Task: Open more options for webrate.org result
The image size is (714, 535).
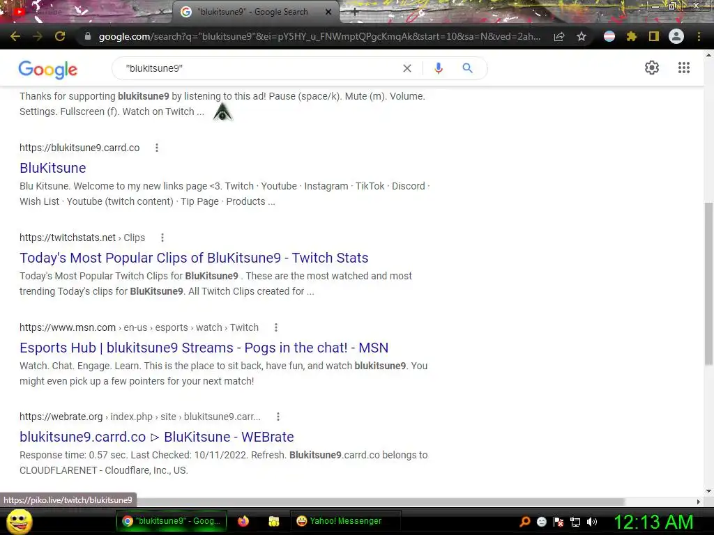Action: (278, 417)
